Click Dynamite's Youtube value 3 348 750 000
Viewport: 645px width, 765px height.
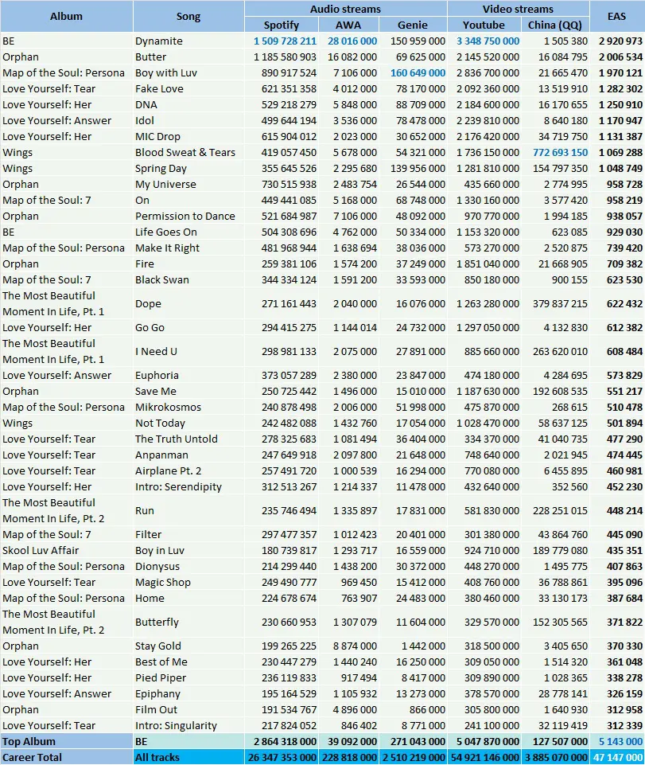coord(488,41)
